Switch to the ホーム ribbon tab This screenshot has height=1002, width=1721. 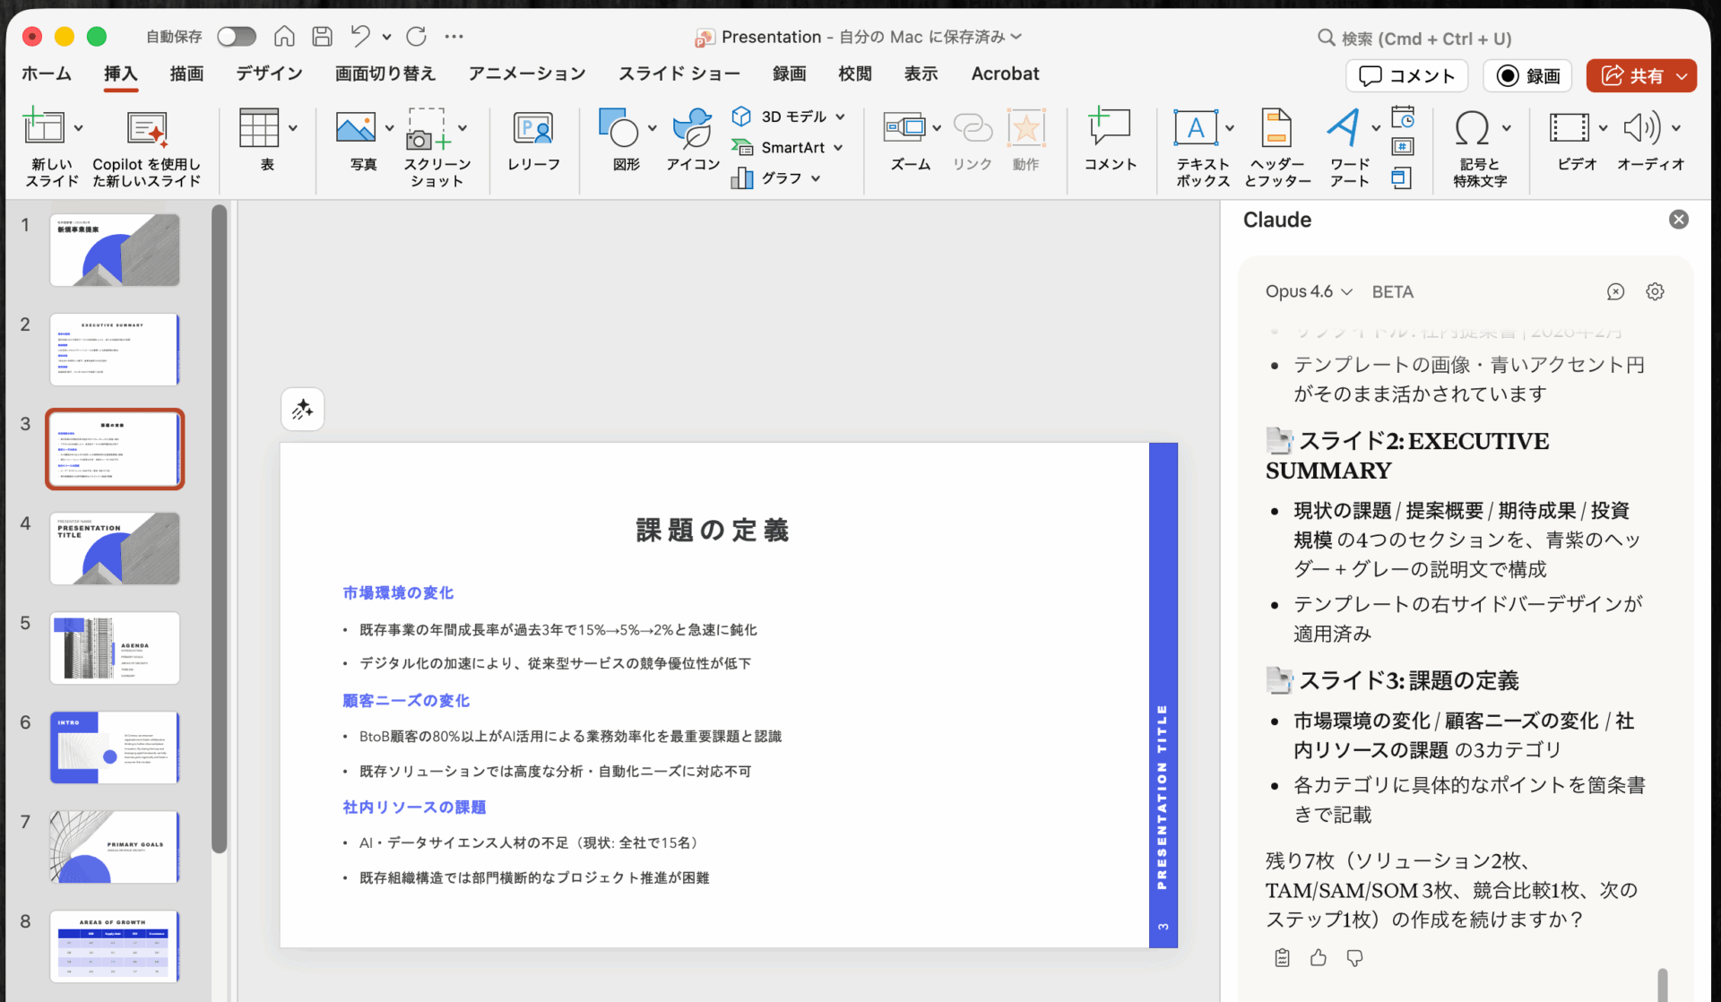tap(46, 74)
